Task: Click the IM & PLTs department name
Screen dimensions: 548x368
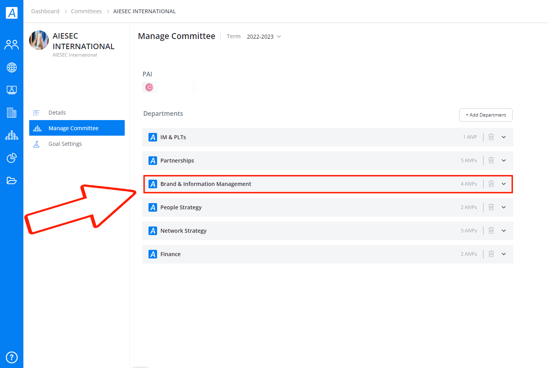Action: (x=173, y=137)
